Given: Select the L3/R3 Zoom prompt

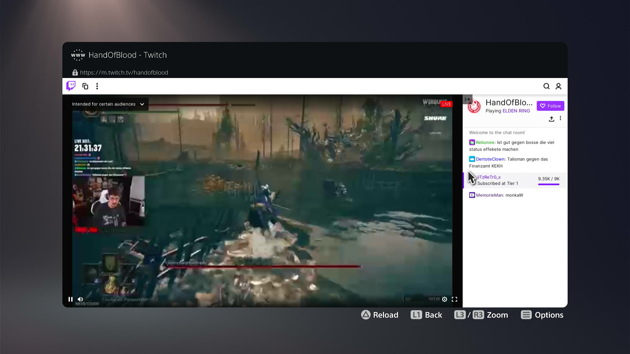Looking at the screenshot, I should pos(481,315).
